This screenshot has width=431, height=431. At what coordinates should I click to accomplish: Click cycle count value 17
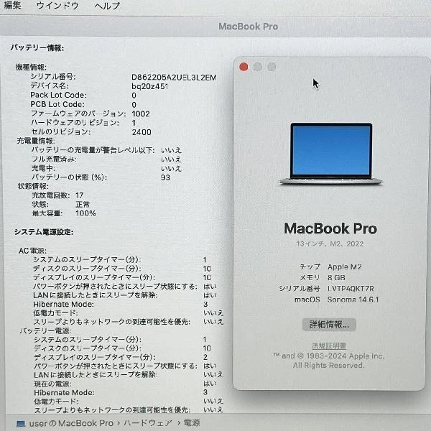click(x=80, y=195)
